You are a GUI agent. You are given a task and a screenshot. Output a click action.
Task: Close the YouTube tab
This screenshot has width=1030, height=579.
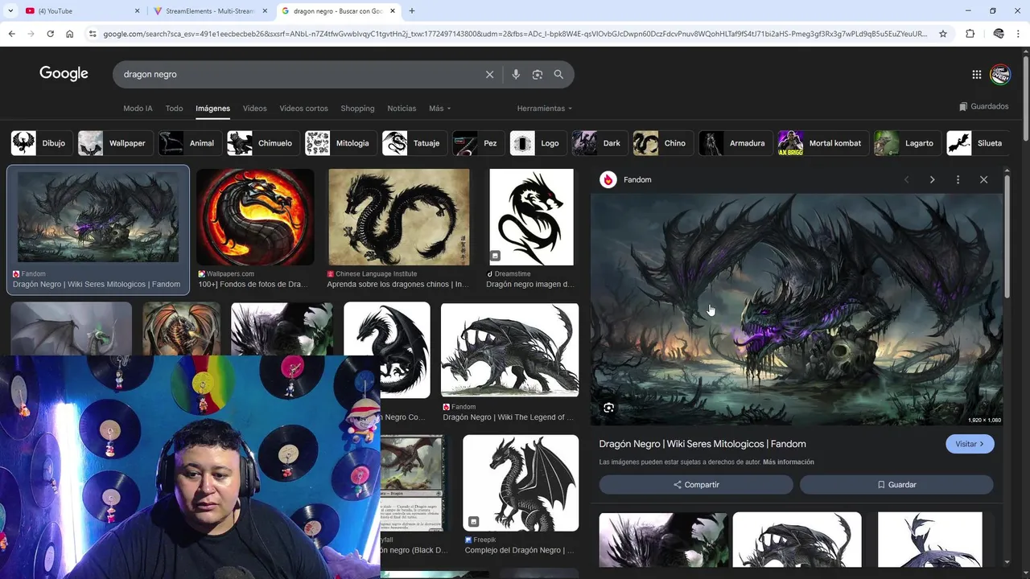pos(137,11)
